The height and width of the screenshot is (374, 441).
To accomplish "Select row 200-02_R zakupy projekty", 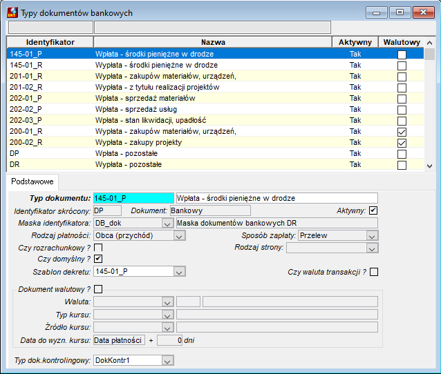I will click(215, 142).
